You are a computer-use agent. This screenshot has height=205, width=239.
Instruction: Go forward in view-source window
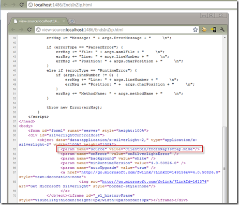pyautogui.click(x=21, y=30)
